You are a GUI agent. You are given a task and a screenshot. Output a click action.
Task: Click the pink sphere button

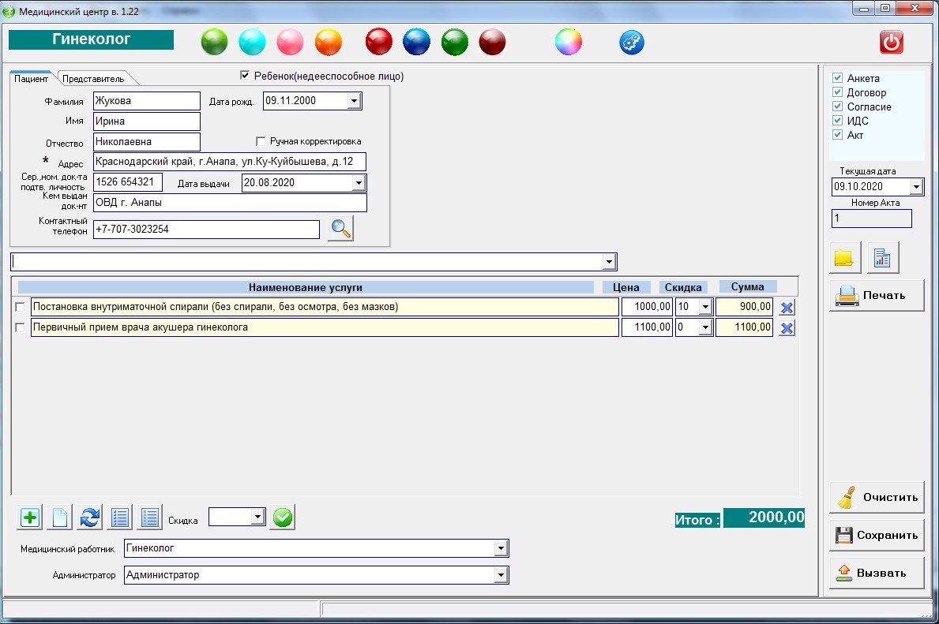291,42
